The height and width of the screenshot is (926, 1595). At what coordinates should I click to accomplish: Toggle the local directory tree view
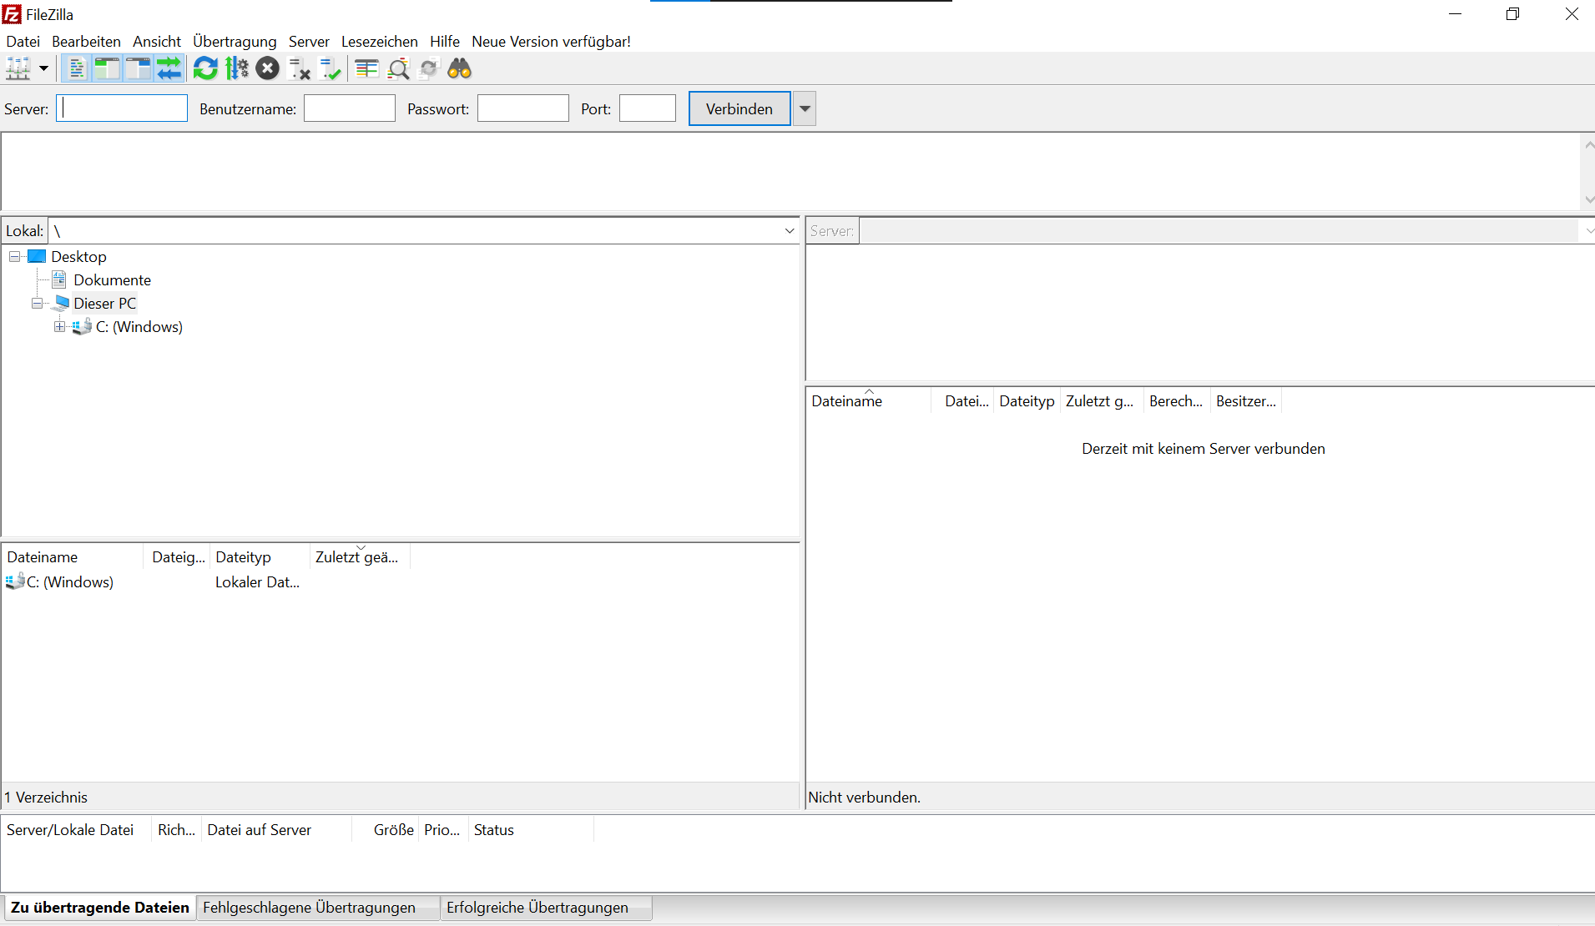click(107, 68)
